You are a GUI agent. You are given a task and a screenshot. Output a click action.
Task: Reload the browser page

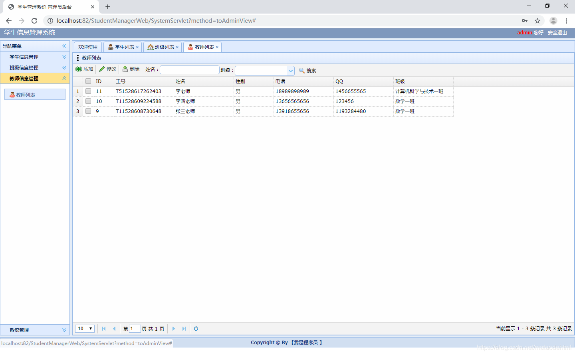pos(34,21)
